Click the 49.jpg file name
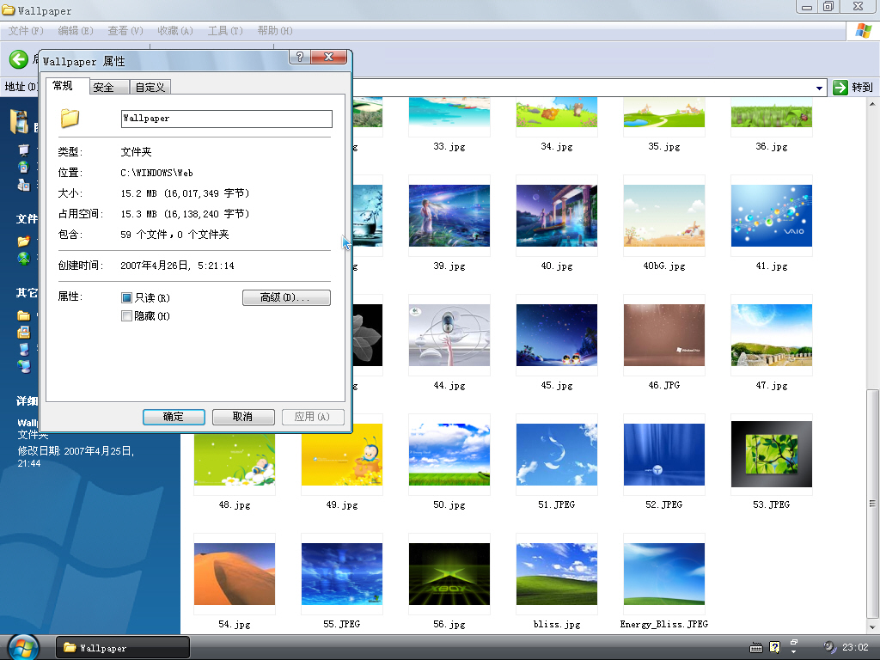 point(342,504)
